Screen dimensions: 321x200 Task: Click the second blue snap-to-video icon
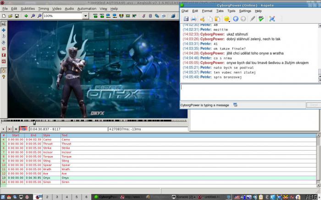click(115, 16)
